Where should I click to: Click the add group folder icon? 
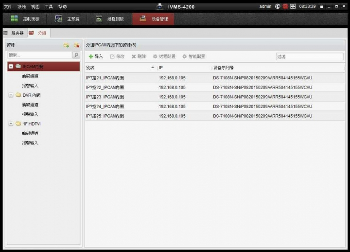(66, 45)
